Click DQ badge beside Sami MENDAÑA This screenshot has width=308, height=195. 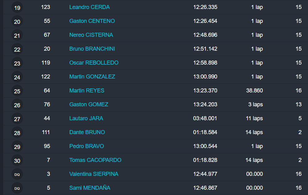(17, 188)
